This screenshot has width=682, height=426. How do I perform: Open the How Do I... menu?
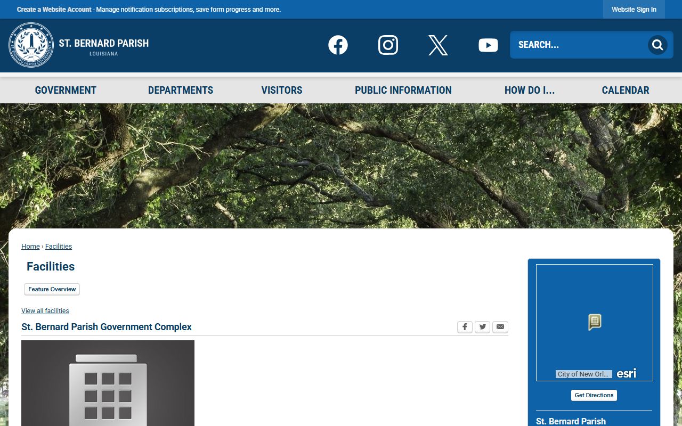[530, 91]
